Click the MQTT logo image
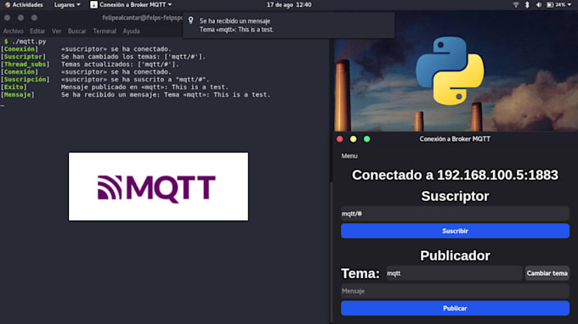This screenshot has width=578, height=324. click(x=158, y=187)
